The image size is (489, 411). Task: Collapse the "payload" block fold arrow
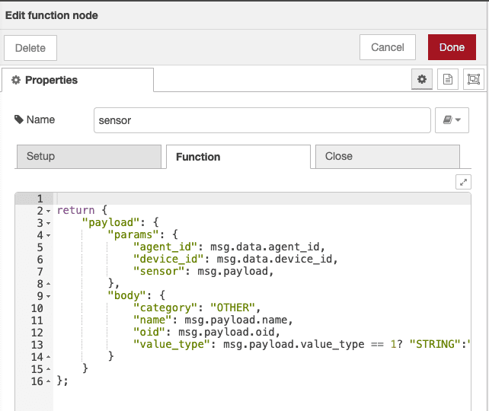[48, 223]
